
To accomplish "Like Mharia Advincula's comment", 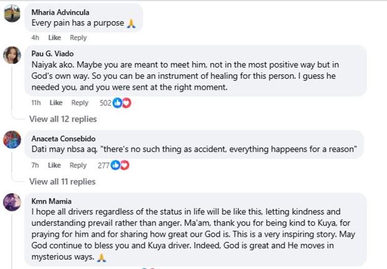I will [x=55, y=38].
